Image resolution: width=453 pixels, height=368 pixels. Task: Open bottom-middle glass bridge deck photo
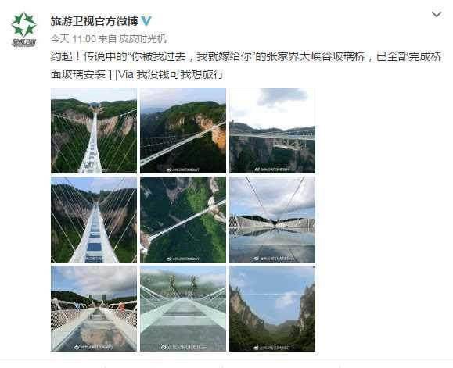point(183,309)
